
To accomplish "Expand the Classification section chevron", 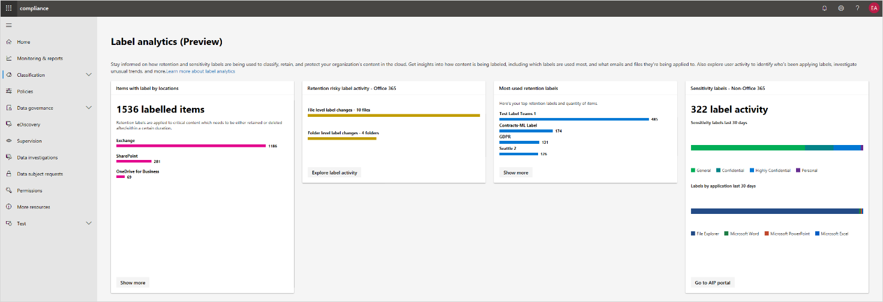I will [x=89, y=75].
